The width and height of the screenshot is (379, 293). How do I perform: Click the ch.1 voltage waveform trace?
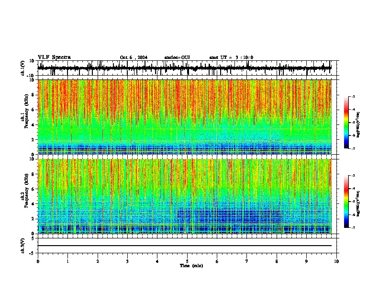click(x=184, y=68)
